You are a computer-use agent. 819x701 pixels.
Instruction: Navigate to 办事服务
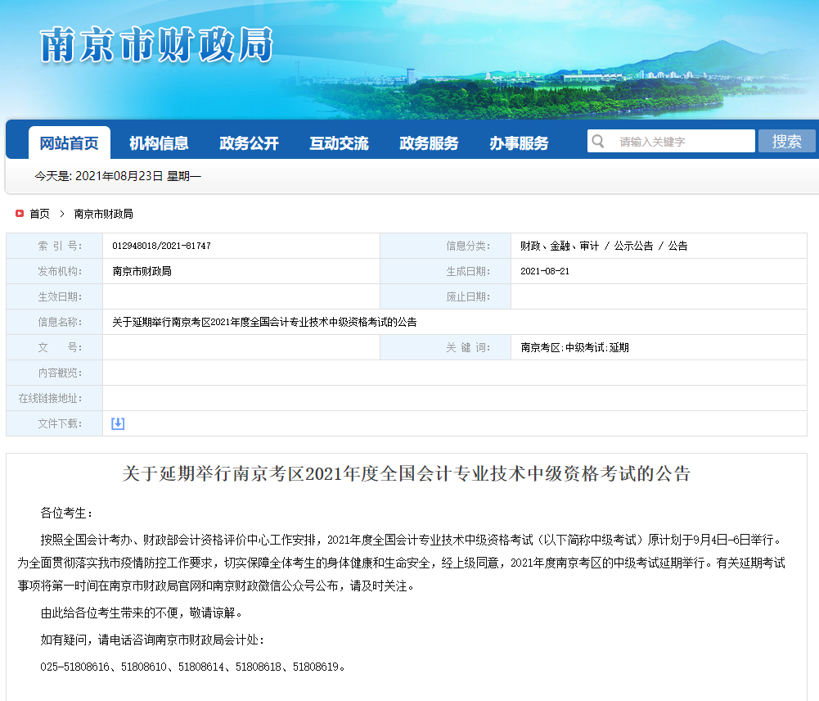(x=519, y=143)
